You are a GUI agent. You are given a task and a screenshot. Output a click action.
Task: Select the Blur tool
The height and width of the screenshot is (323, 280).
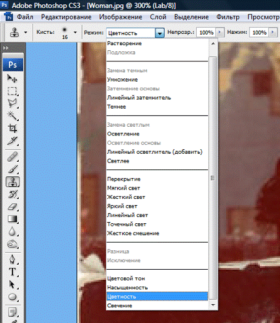tap(13, 231)
